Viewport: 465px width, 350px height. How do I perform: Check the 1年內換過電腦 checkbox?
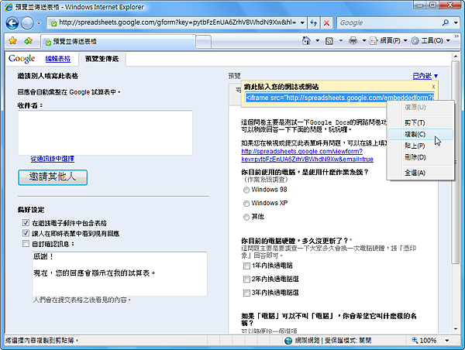pyautogui.click(x=246, y=266)
